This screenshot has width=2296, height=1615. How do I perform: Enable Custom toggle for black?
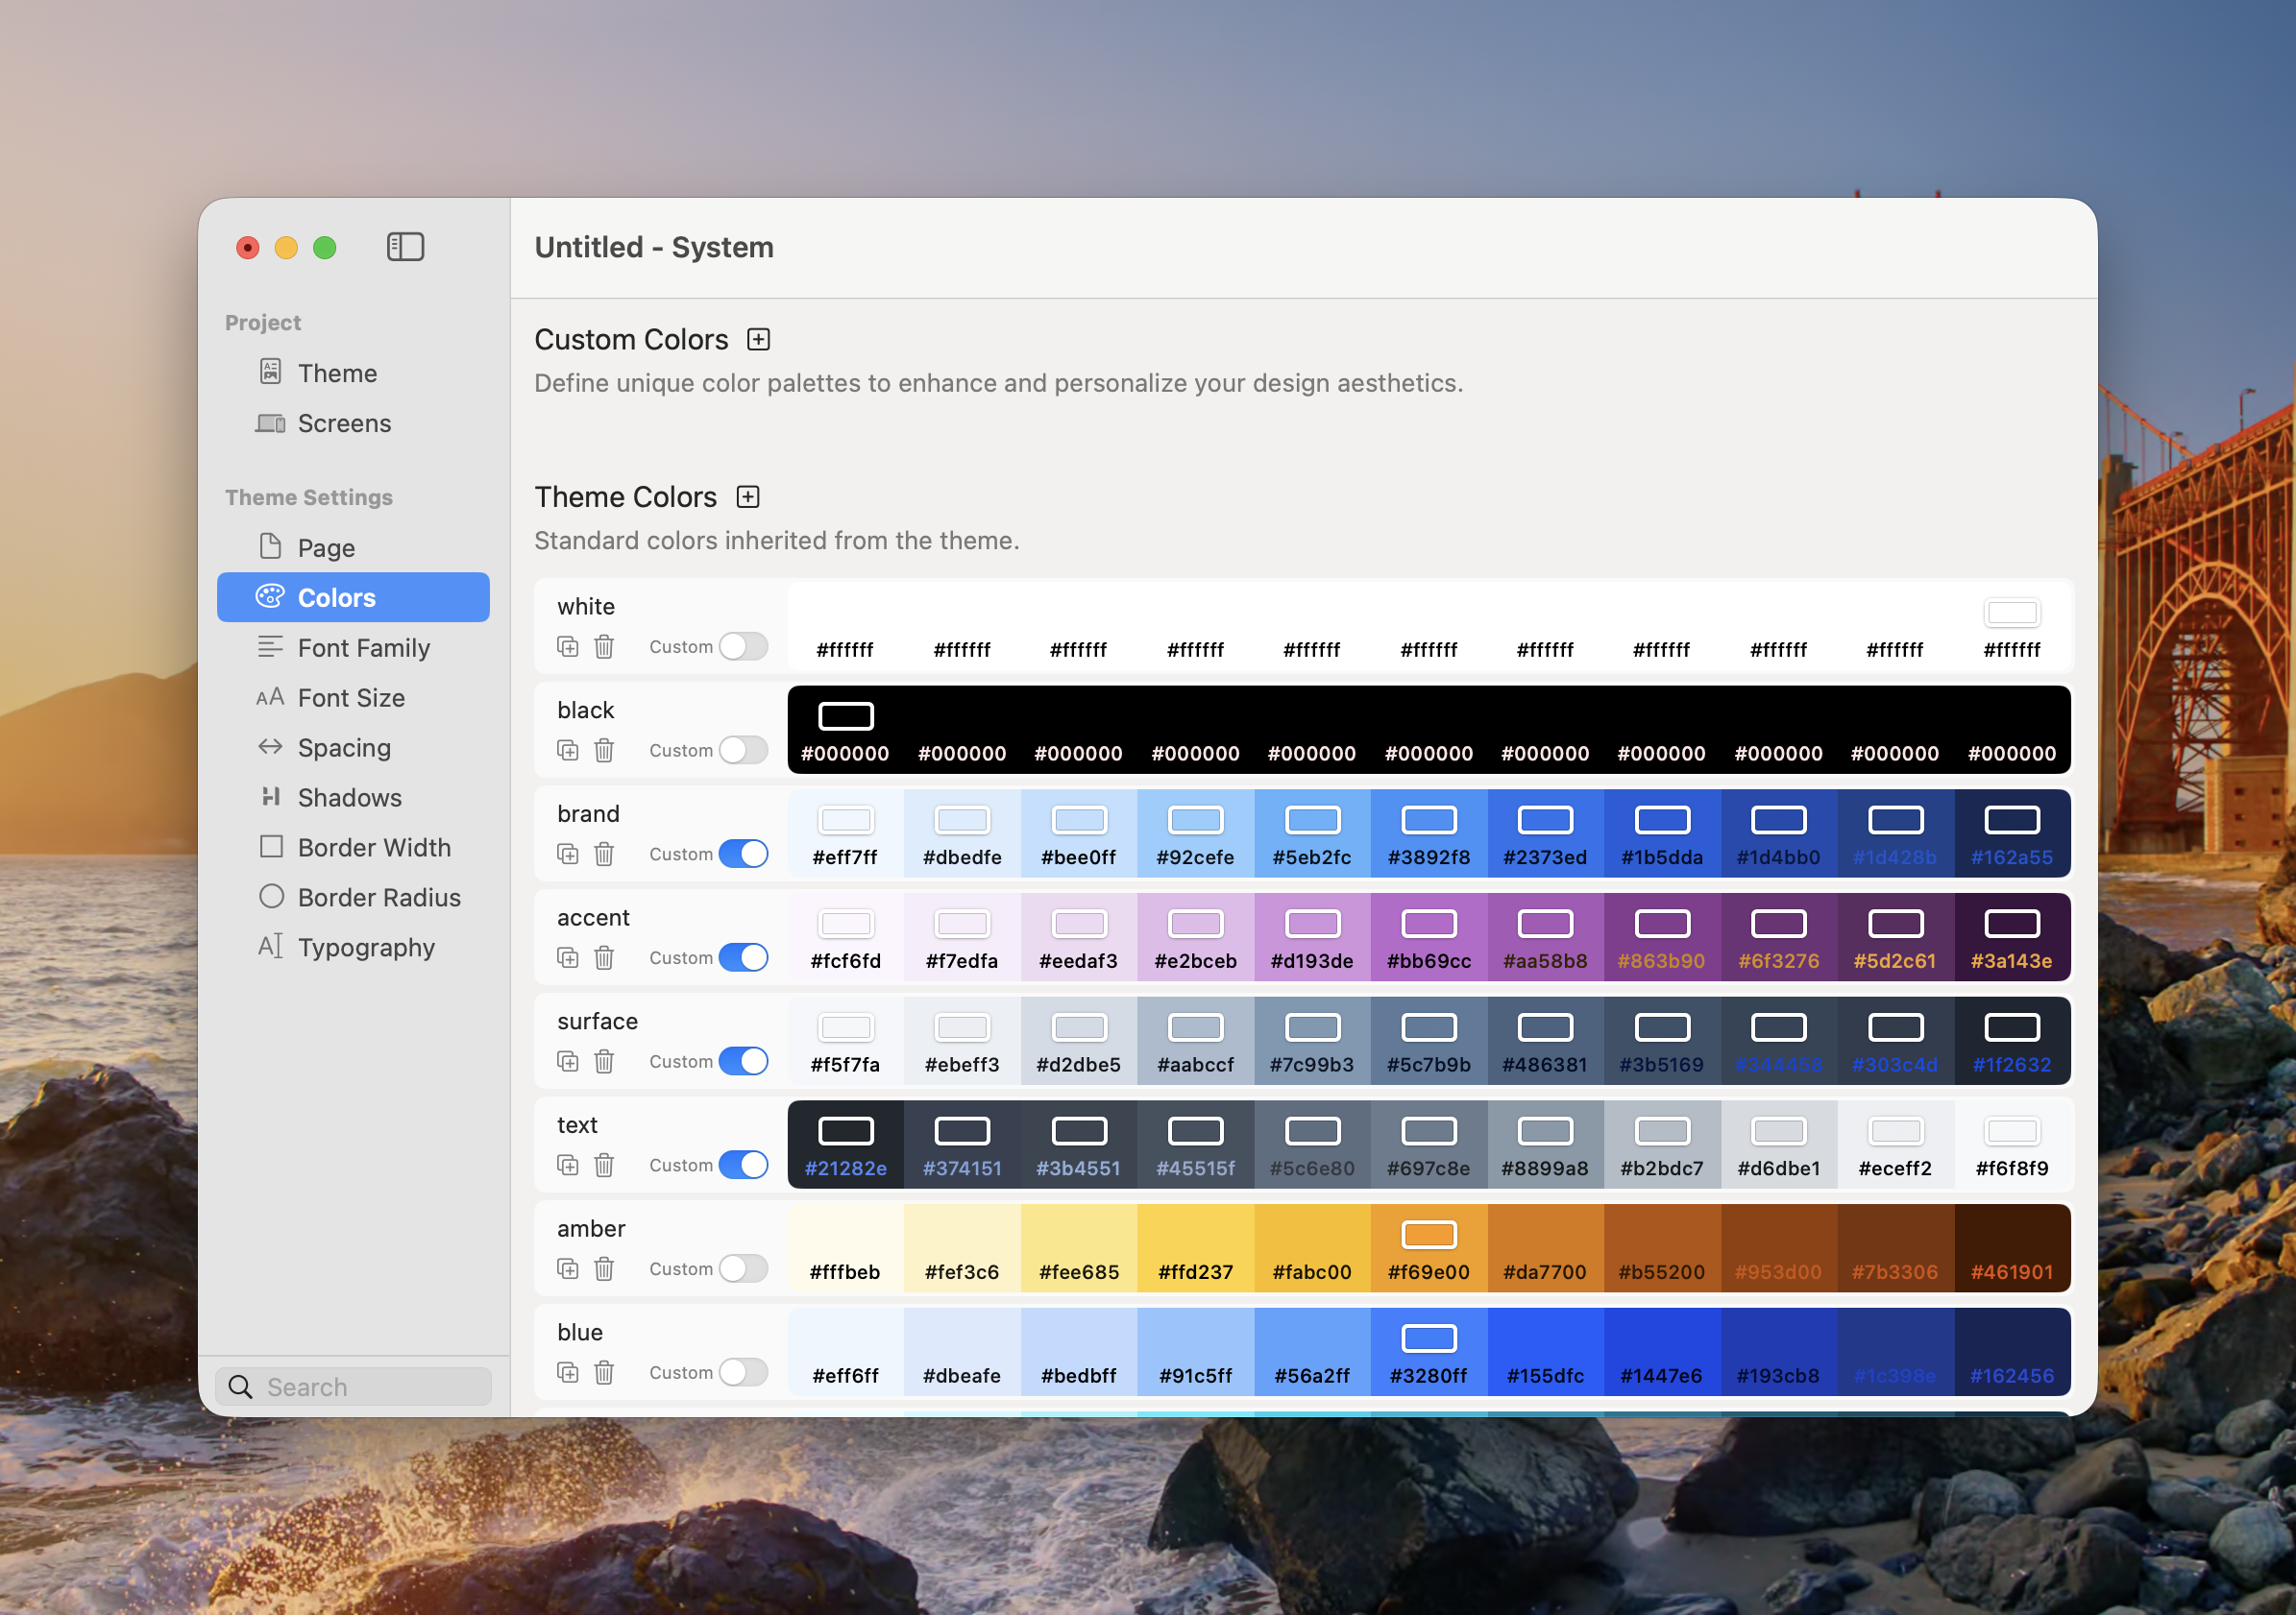coord(744,751)
